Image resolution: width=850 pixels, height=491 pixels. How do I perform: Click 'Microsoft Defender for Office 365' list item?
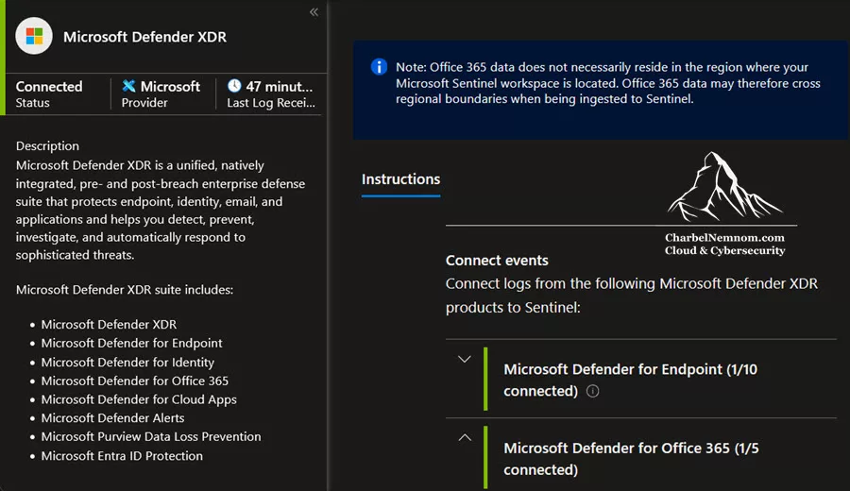134,381
